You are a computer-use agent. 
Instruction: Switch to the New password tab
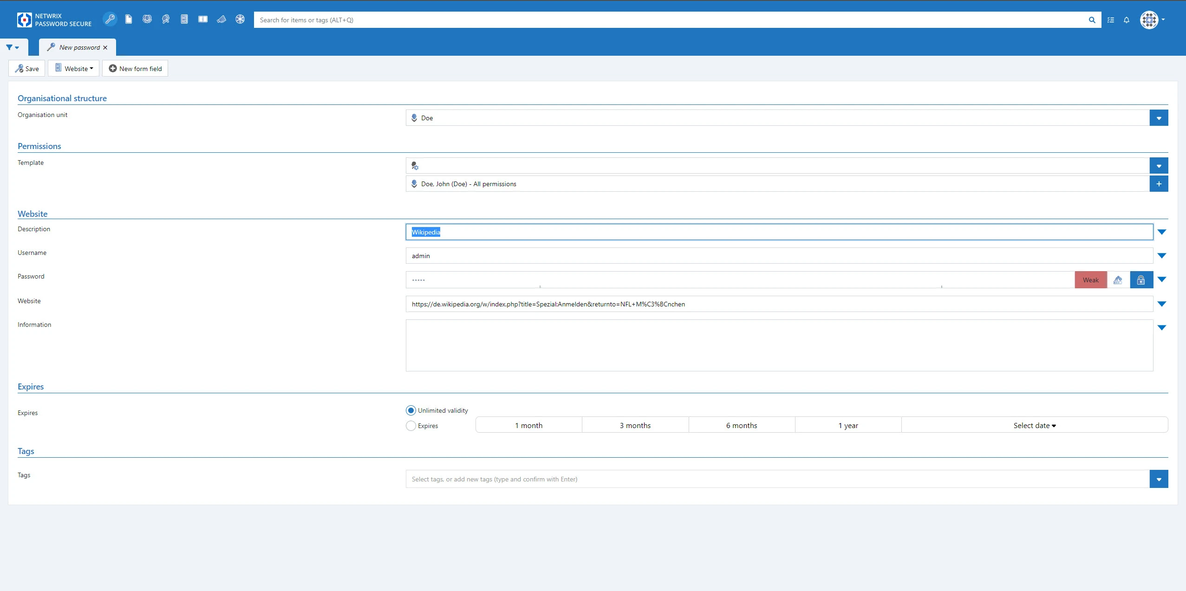pyautogui.click(x=78, y=47)
